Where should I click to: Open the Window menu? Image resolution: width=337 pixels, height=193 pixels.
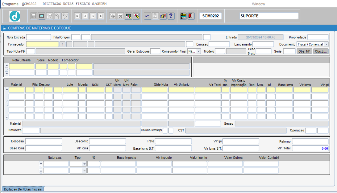click(x=258, y=4)
